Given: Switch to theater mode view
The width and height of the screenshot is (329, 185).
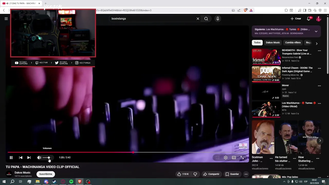Looking at the screenshot, I should [x=234, y=158].
